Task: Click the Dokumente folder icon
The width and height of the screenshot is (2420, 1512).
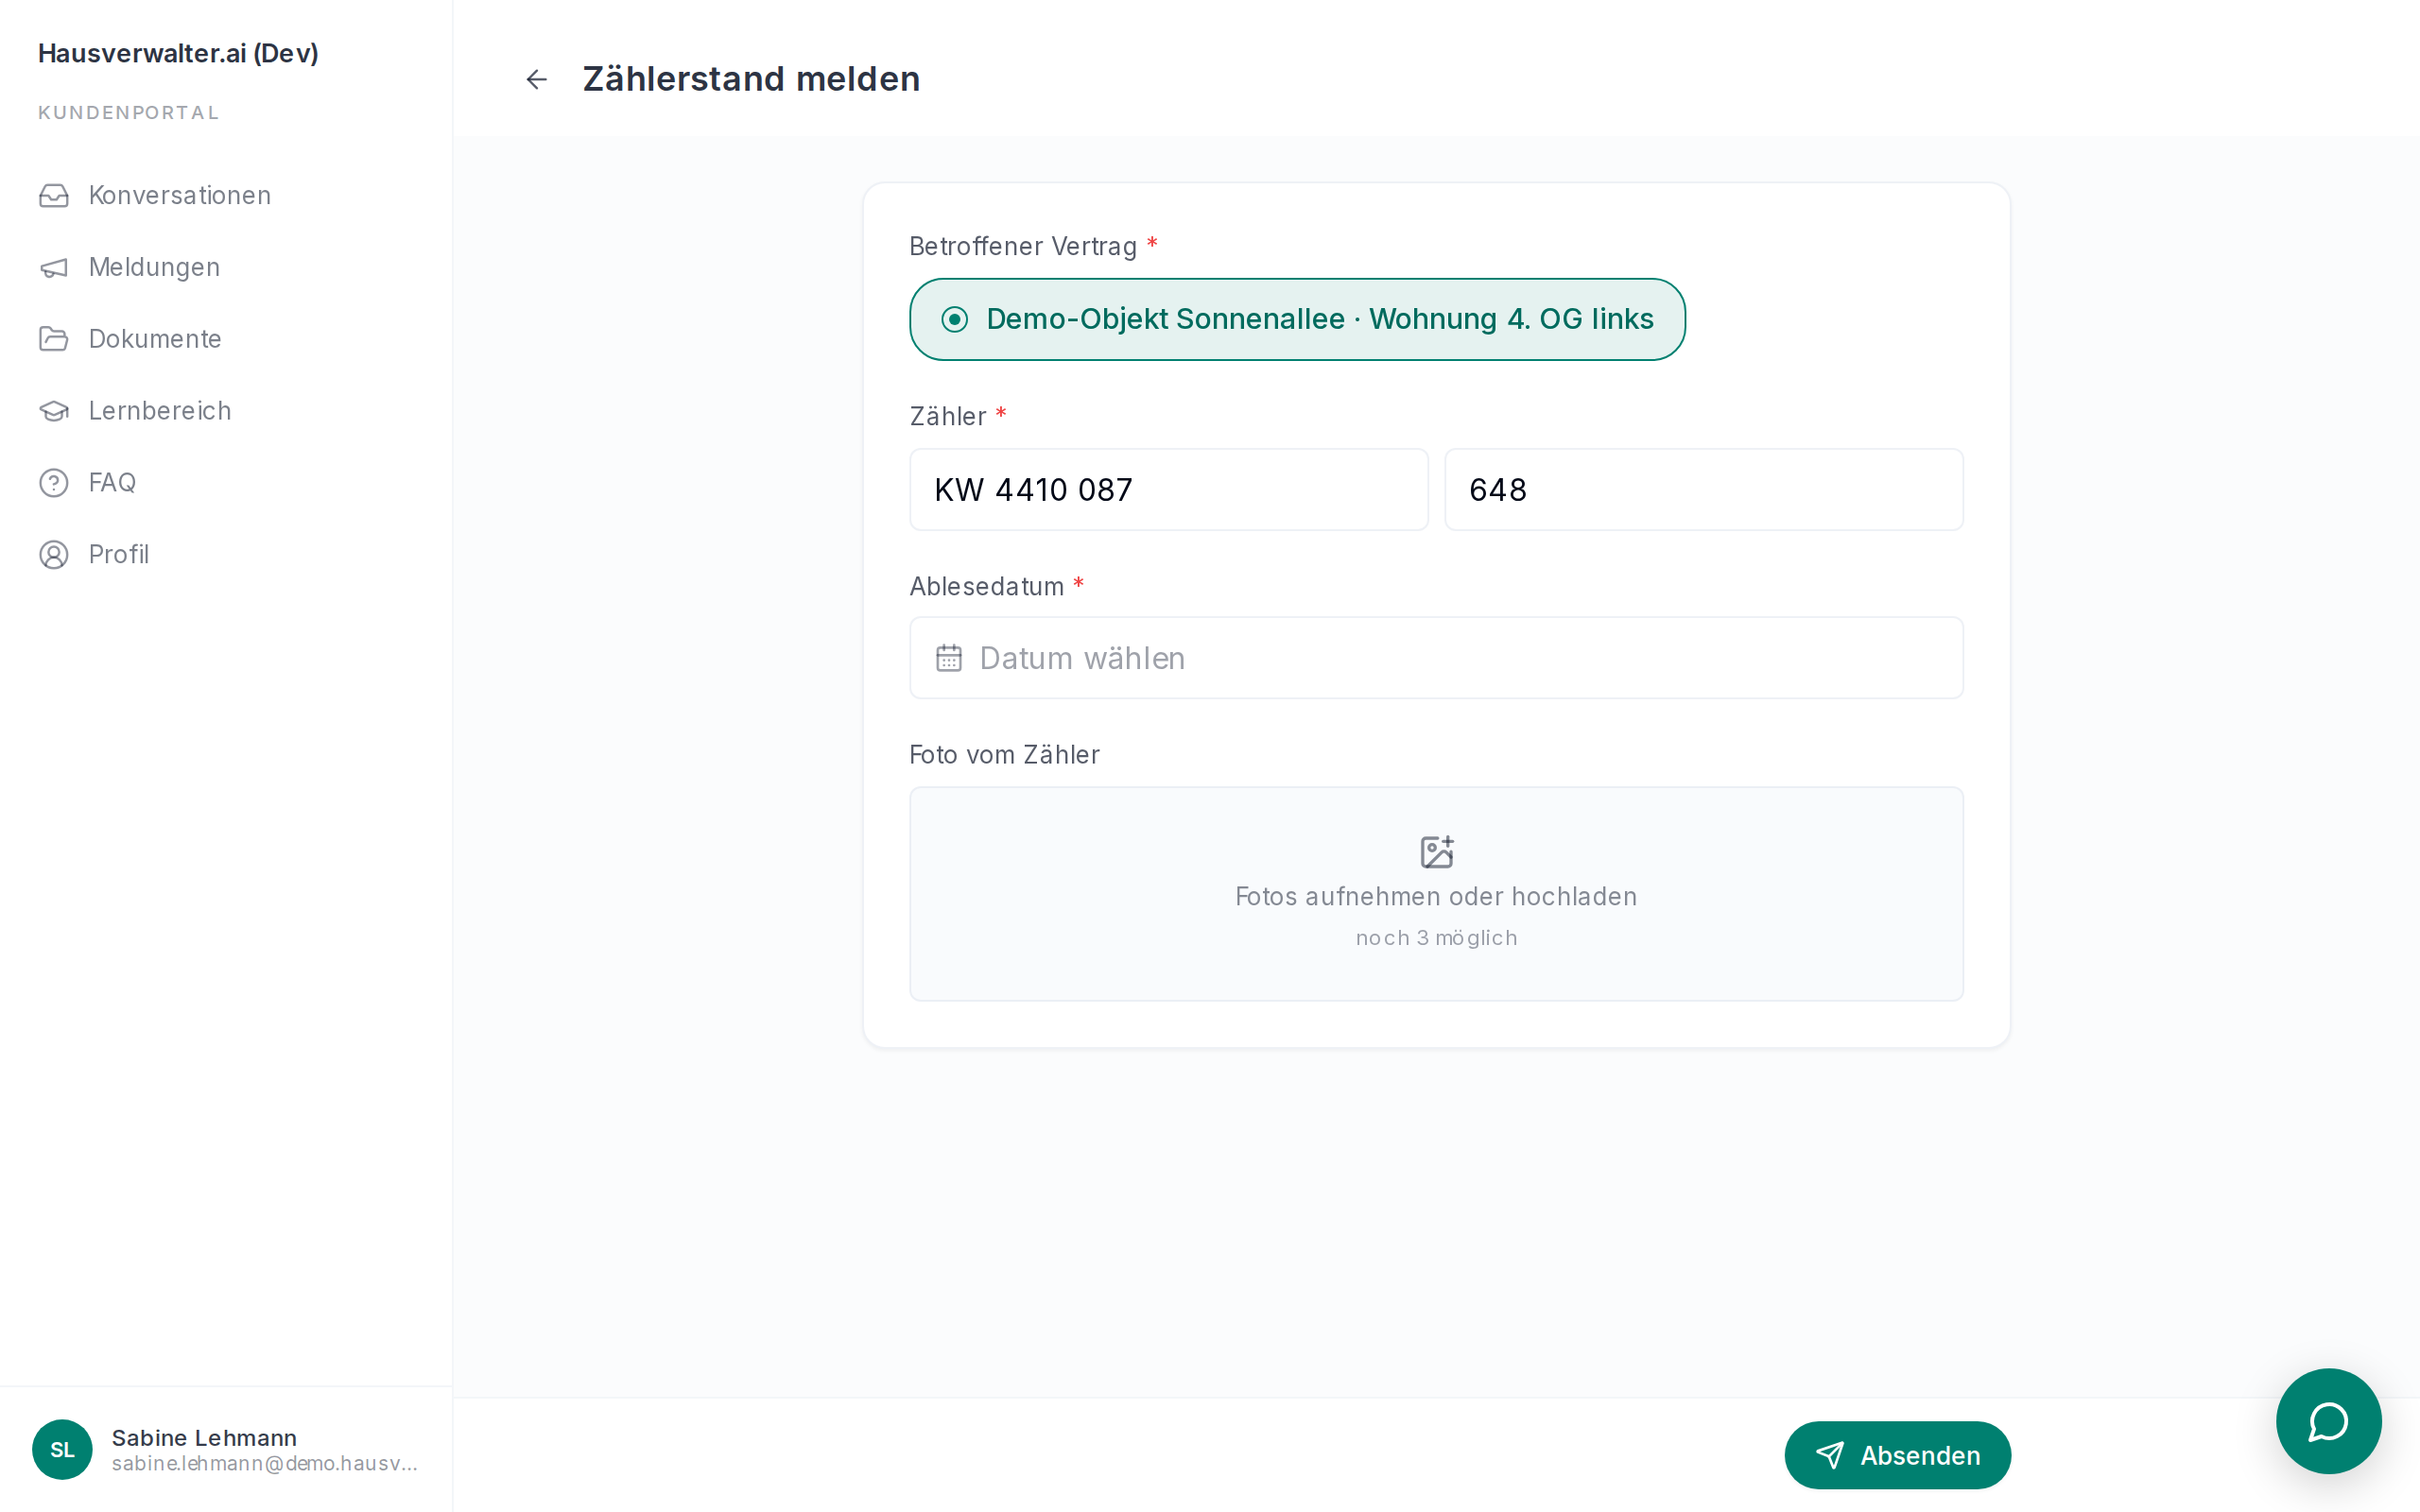Action: point(54,339)
